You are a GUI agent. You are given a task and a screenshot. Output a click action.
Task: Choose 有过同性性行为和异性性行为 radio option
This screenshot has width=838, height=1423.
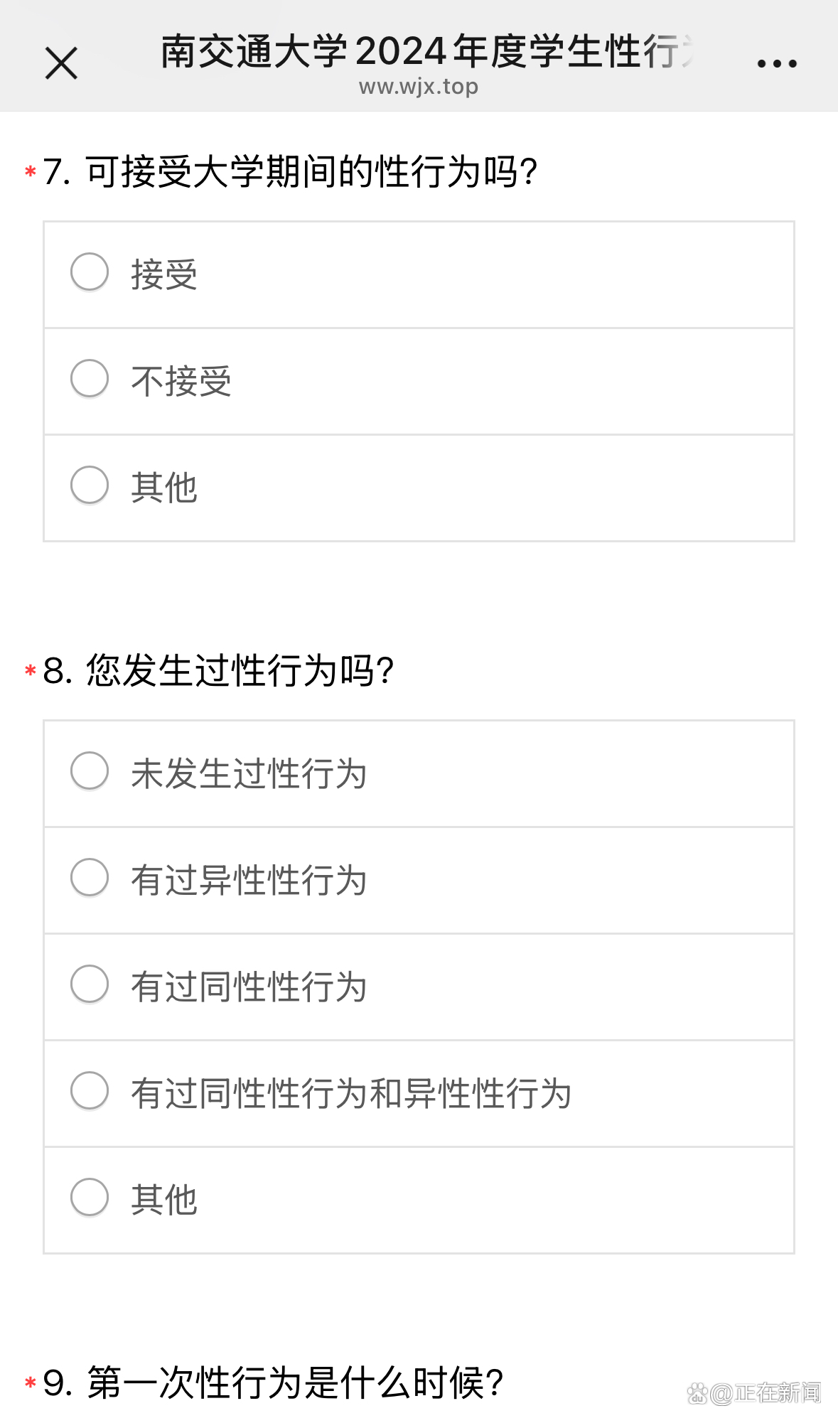(90, 1091)
